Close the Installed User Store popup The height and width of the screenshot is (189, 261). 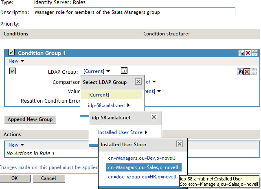tap(179, 144)
